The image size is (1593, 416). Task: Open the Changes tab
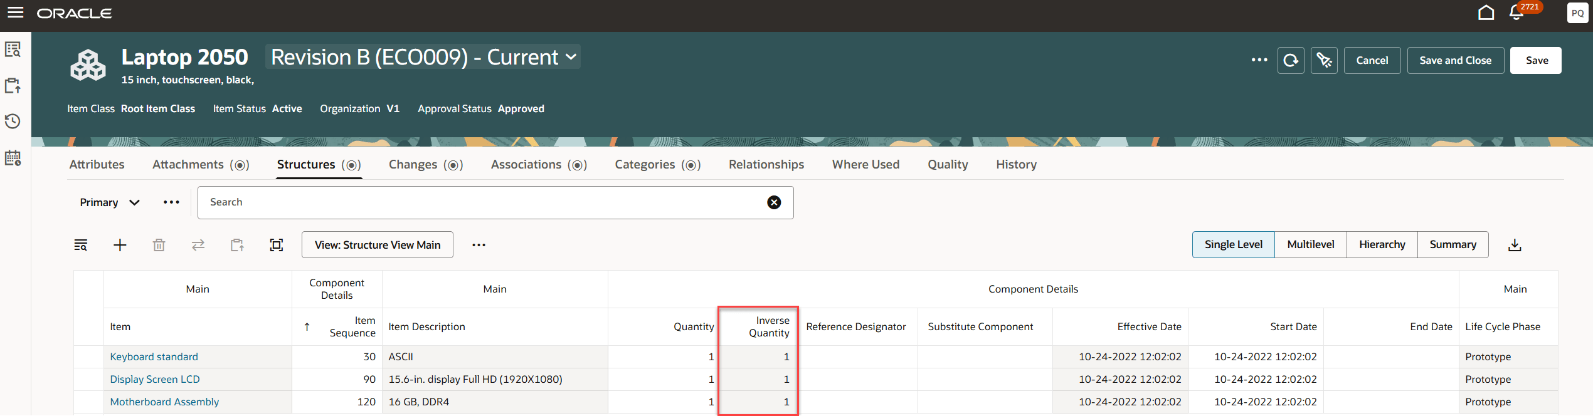coord(426,164)
